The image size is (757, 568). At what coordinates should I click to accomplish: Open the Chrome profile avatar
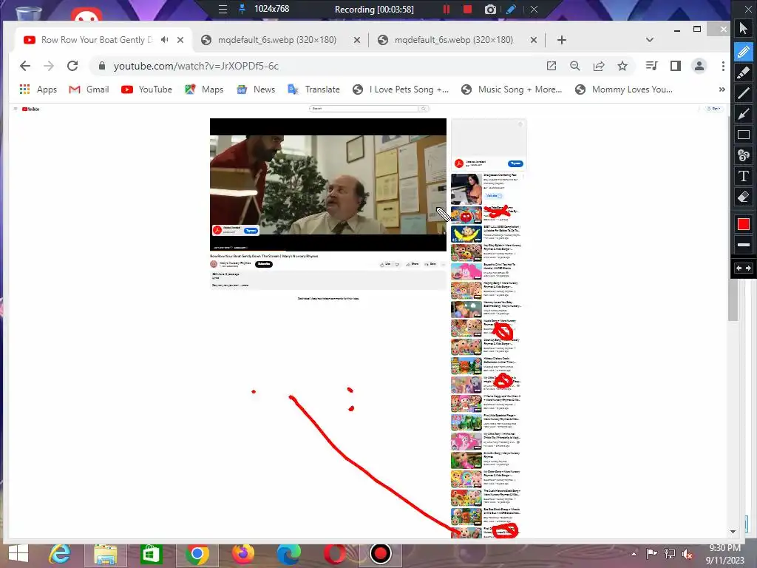[x=699, y=66]
